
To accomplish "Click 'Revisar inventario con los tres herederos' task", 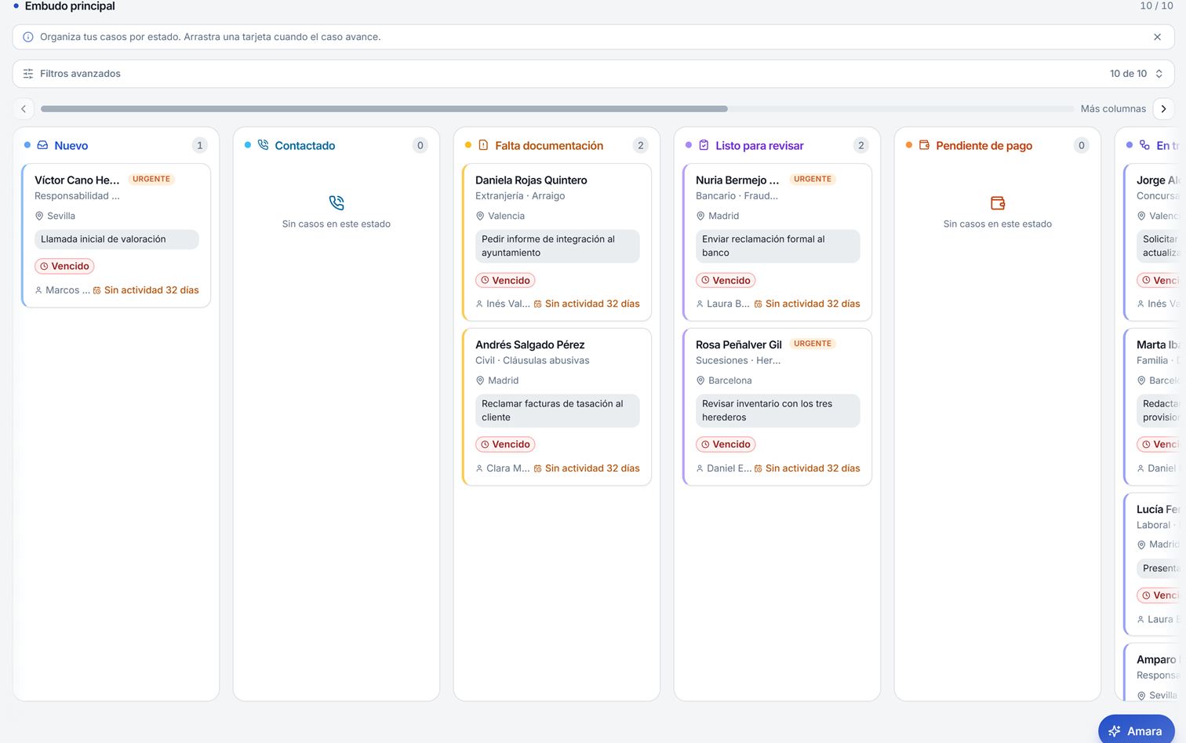I will coord(778,410).
